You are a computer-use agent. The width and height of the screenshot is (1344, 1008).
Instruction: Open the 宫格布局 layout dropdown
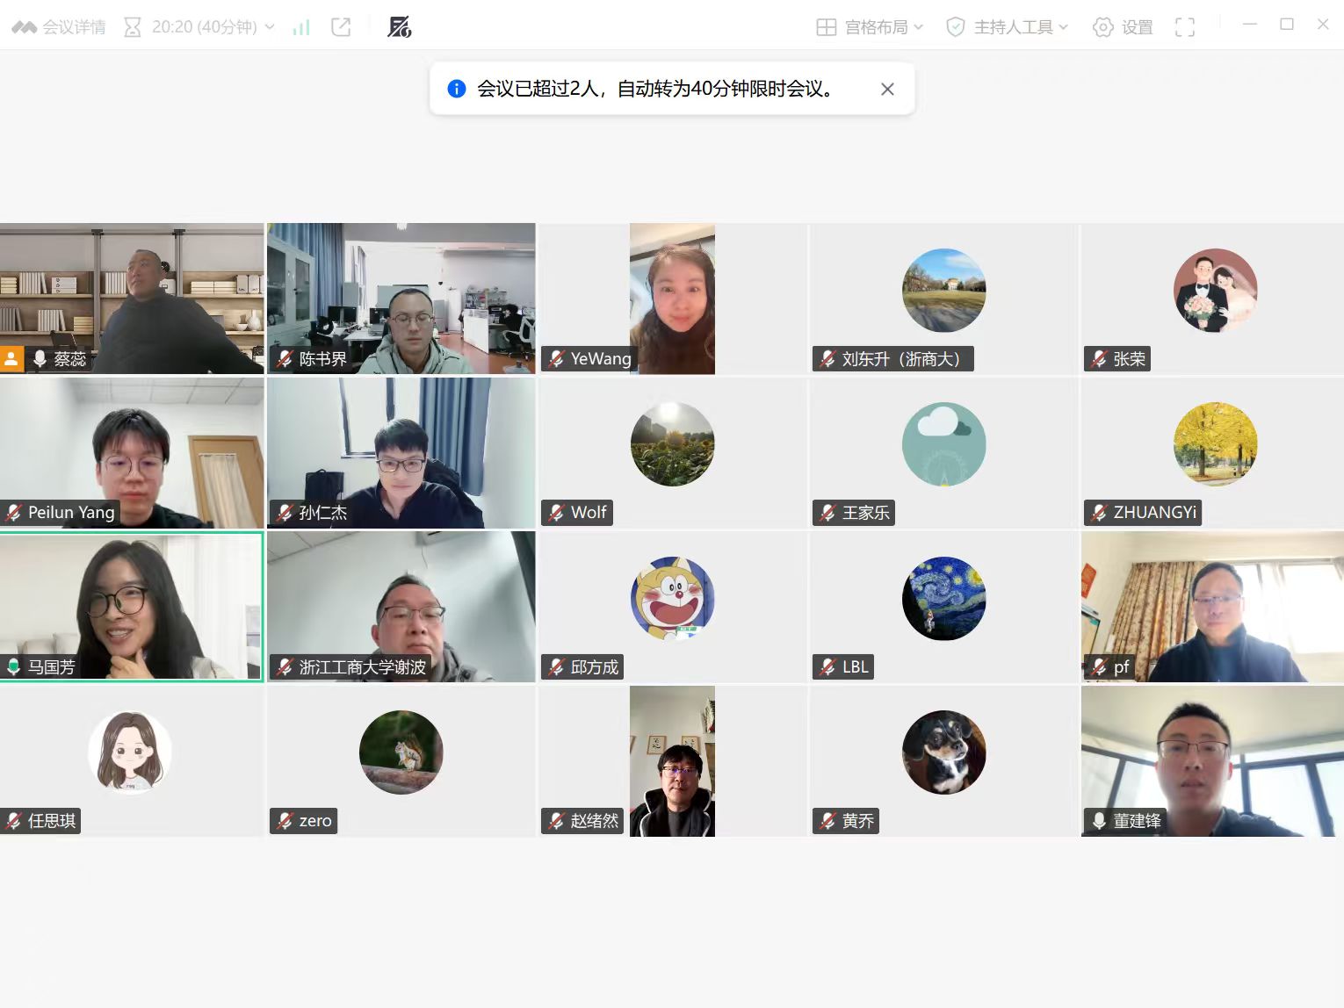919,26
